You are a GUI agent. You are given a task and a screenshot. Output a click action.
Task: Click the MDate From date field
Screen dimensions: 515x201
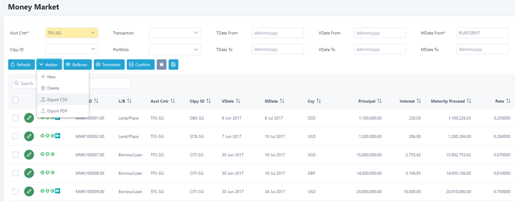[x=482, y=33]
